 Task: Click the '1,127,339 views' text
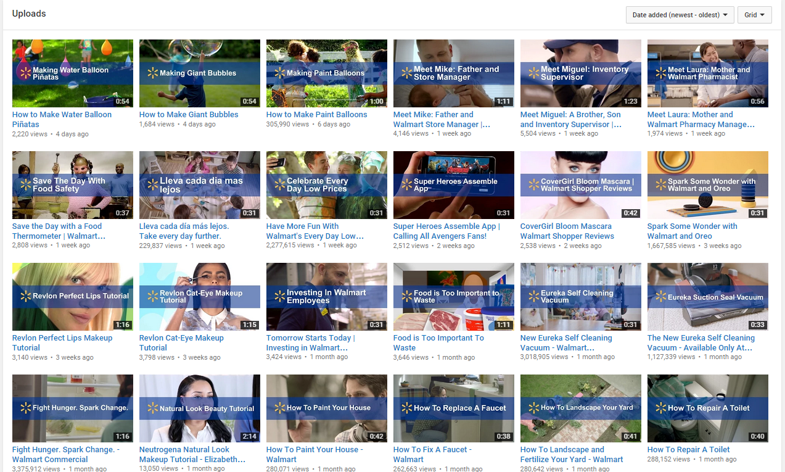(x=671, y=357)
